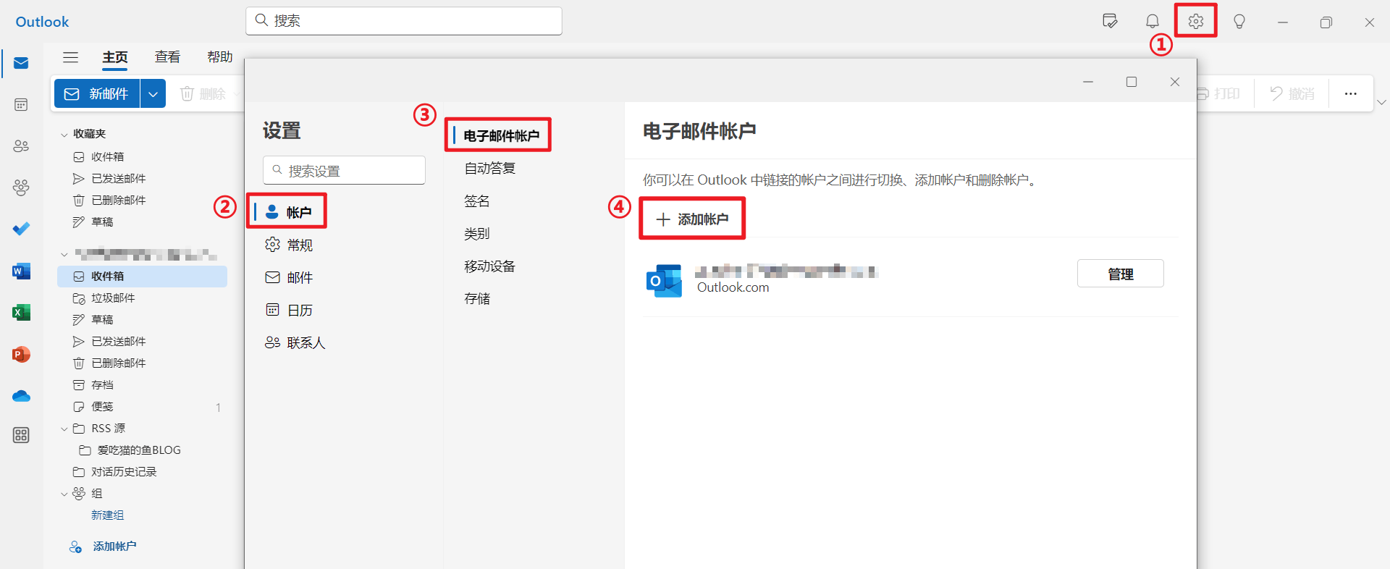Collapse the Favorites (收藏夹) folder group
1390x569 pixels.
click(x=64, y=135)
